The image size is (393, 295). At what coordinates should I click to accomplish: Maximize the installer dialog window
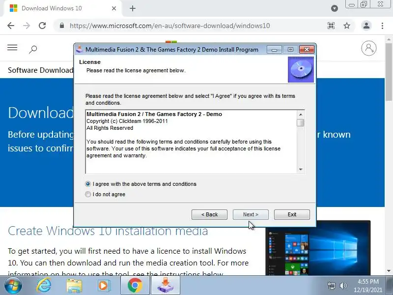point(290,50)
